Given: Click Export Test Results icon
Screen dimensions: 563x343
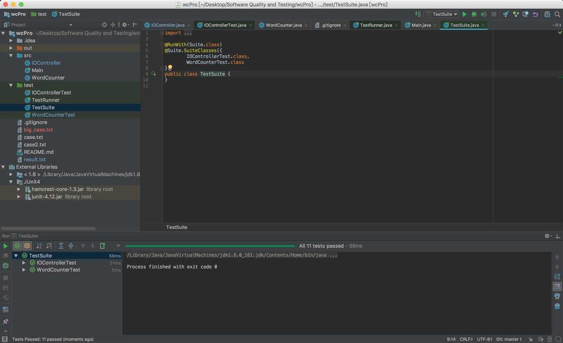Looking at the screenshot, I should coord(102,246).
